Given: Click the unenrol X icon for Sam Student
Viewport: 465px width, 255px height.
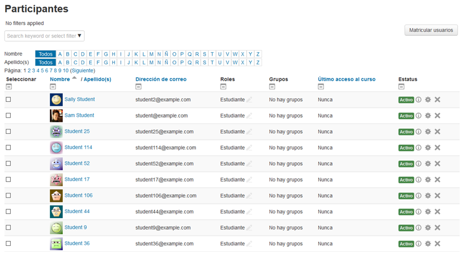Looking at the screenshot, I should click(x=437, y=116).
